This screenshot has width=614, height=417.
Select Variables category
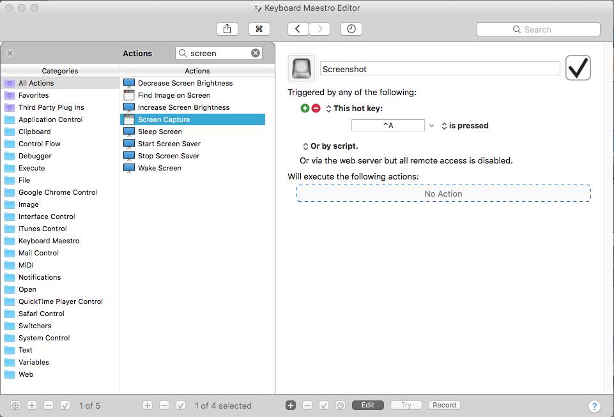tap(60, 362)
